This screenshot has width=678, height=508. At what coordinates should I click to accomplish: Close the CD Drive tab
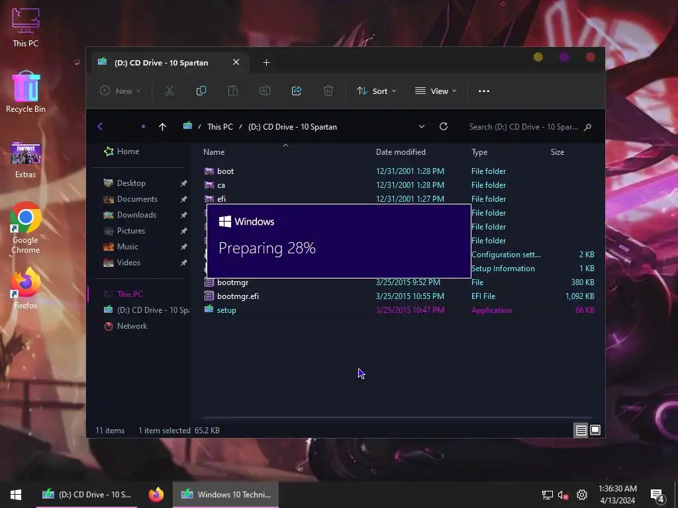pyautogui.click(x=236, y=62)
